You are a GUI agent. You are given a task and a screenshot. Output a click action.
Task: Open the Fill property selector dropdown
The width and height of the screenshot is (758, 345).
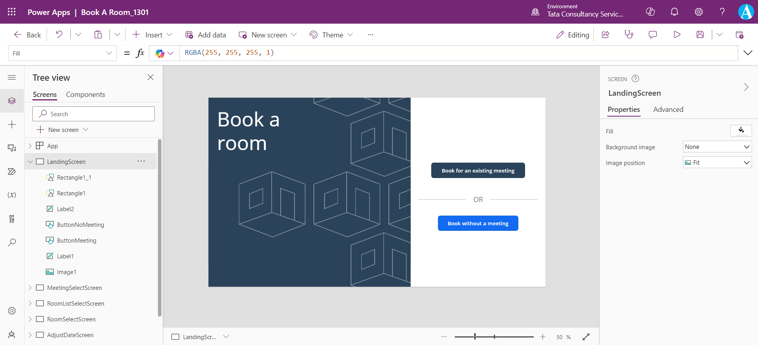coord(62,53)
